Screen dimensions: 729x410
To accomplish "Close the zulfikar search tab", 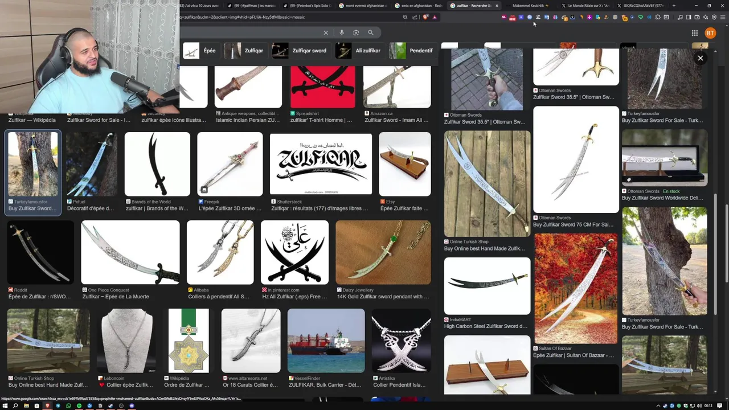I will click(x=497, y=6).
